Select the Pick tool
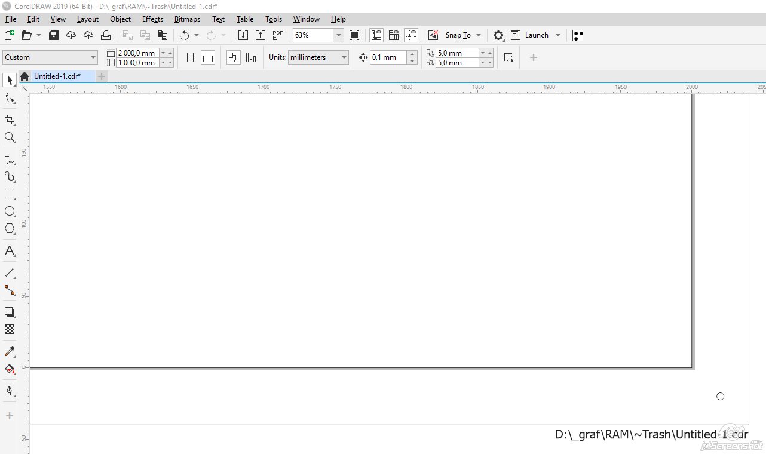This screenshot has width=766, height=454. [10, 80]
